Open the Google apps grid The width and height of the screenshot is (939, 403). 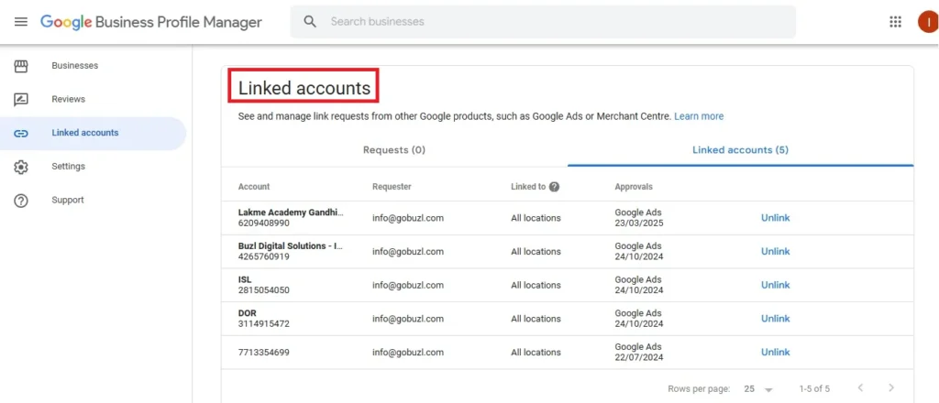click(x=895, y=22)
